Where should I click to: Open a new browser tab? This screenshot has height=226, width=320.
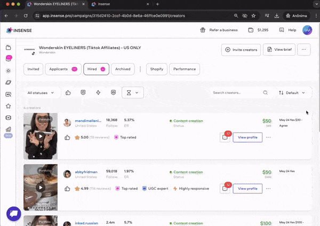pos(157,4)
